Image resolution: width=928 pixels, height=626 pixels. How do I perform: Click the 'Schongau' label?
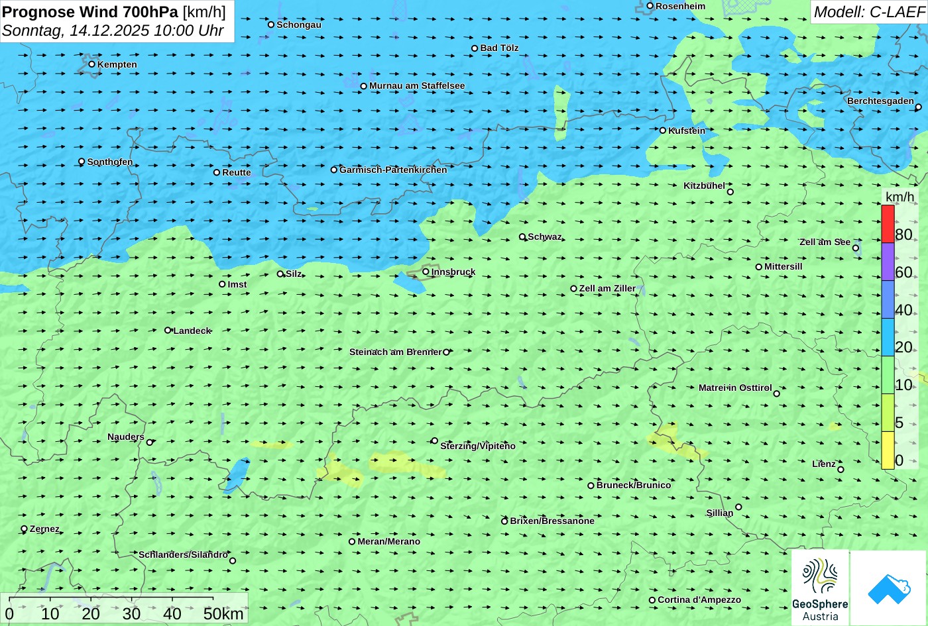coord(299,25)
